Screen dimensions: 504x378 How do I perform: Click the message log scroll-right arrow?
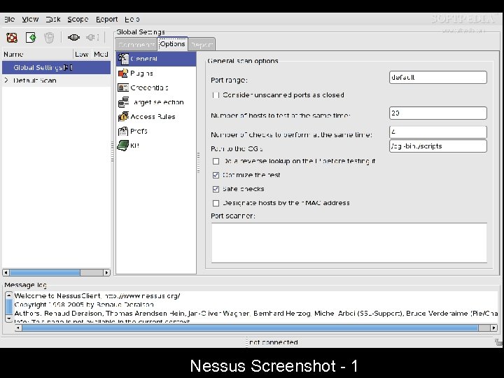[x=494, y=328]
